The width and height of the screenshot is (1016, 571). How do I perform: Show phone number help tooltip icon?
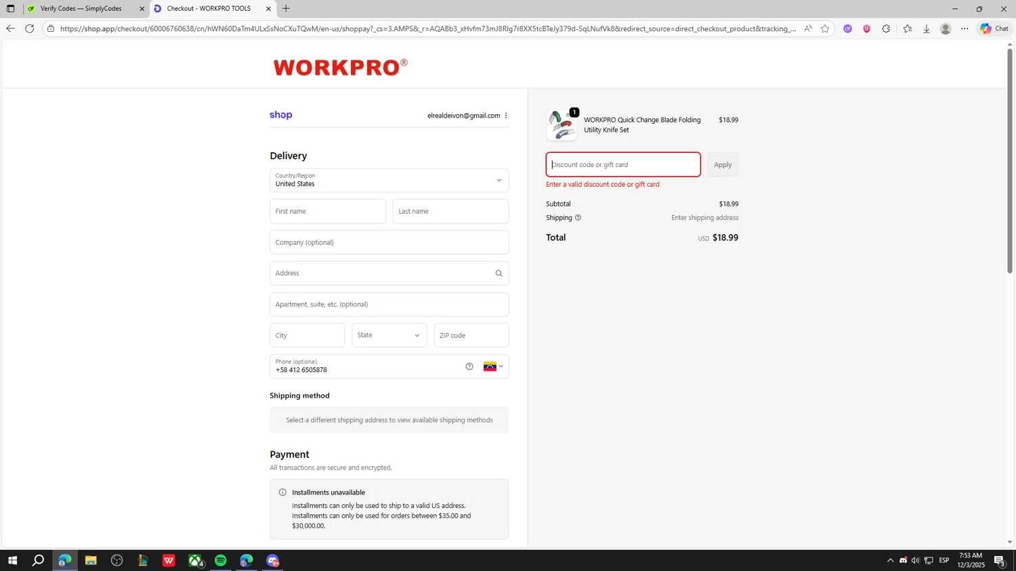[469, 367]
